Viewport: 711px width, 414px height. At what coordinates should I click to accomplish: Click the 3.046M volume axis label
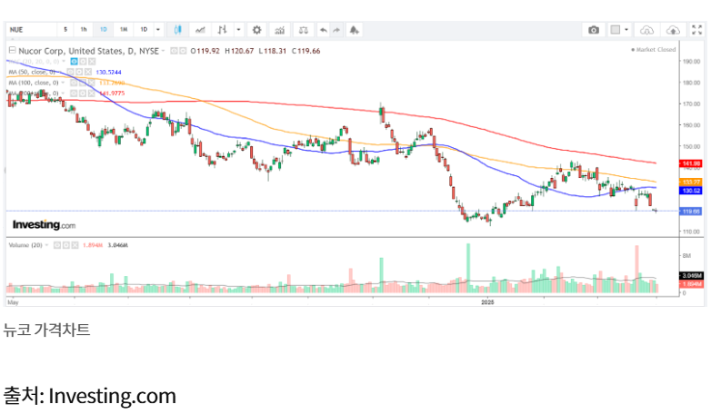tap(691, 275)
